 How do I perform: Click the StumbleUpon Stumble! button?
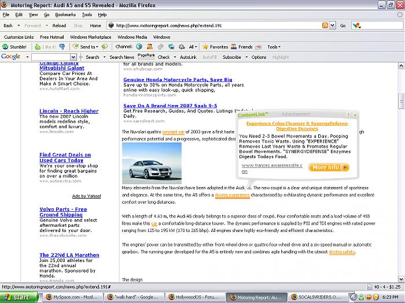14,47
